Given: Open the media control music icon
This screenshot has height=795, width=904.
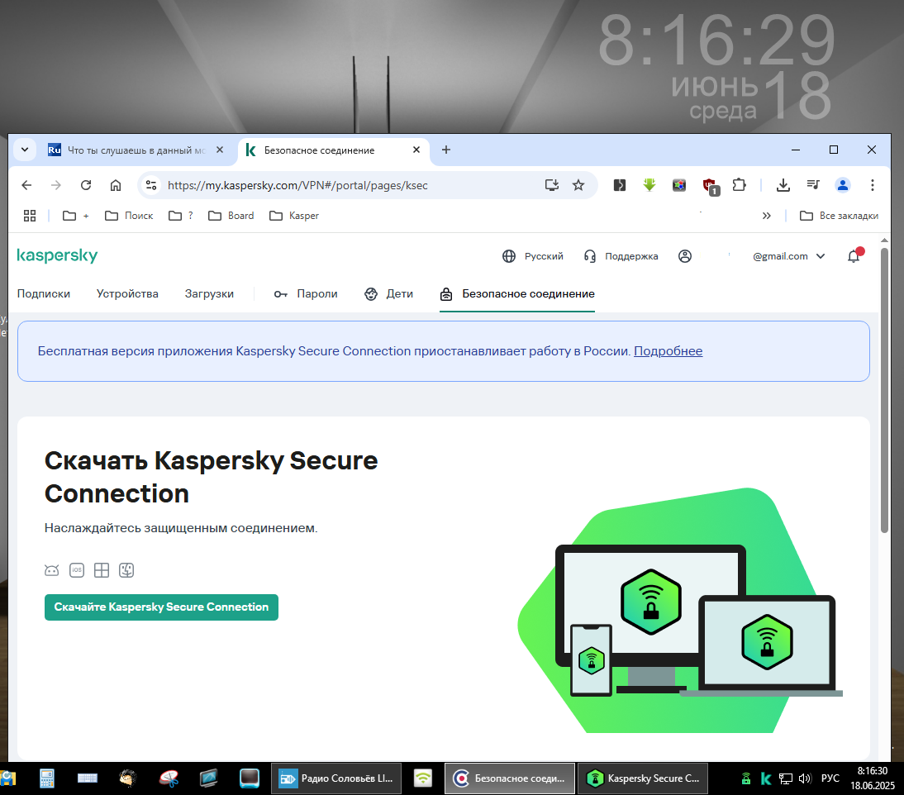Looking at the screenshot, I should click(813, 185).
